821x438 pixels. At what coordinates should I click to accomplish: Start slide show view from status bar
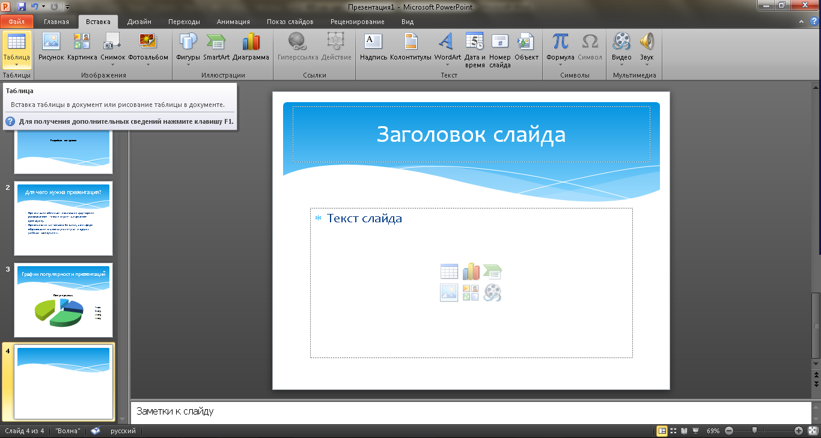[x=695, y=431]
